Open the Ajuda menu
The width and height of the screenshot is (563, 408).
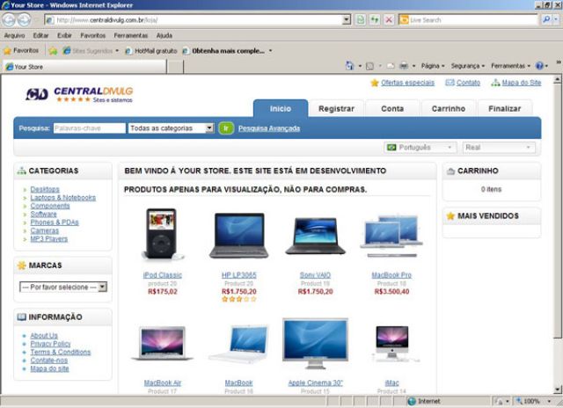tap(165, 35)
